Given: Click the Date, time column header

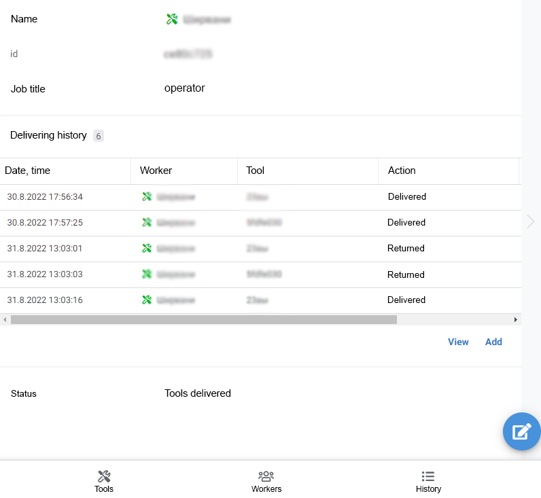Looking at the screenshot, I should [x=65, y=171].
